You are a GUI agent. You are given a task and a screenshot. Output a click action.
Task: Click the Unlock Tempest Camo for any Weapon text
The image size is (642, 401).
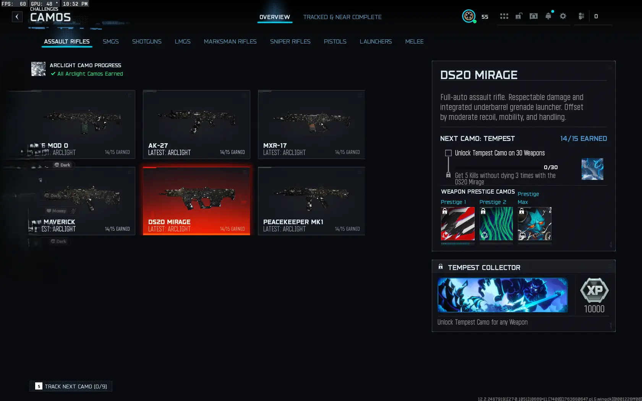(x=482, y=322)
